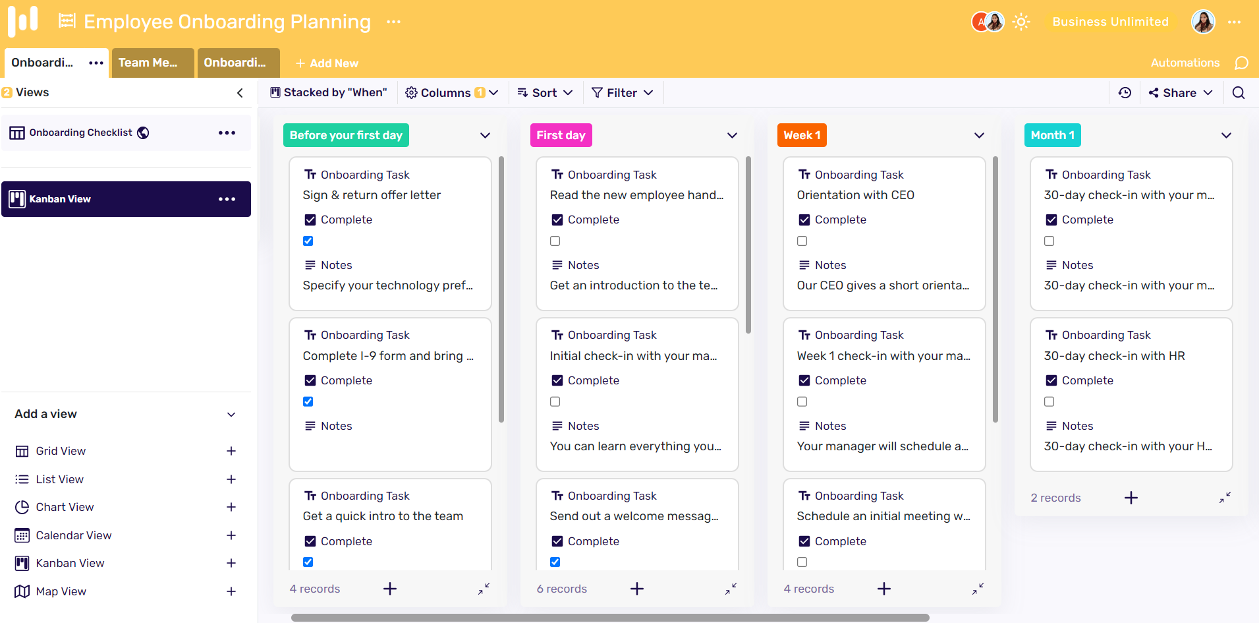Click the sun theme icon in the header
The height and width of the screenshot is (623, 1259).
click(1021, 22)
